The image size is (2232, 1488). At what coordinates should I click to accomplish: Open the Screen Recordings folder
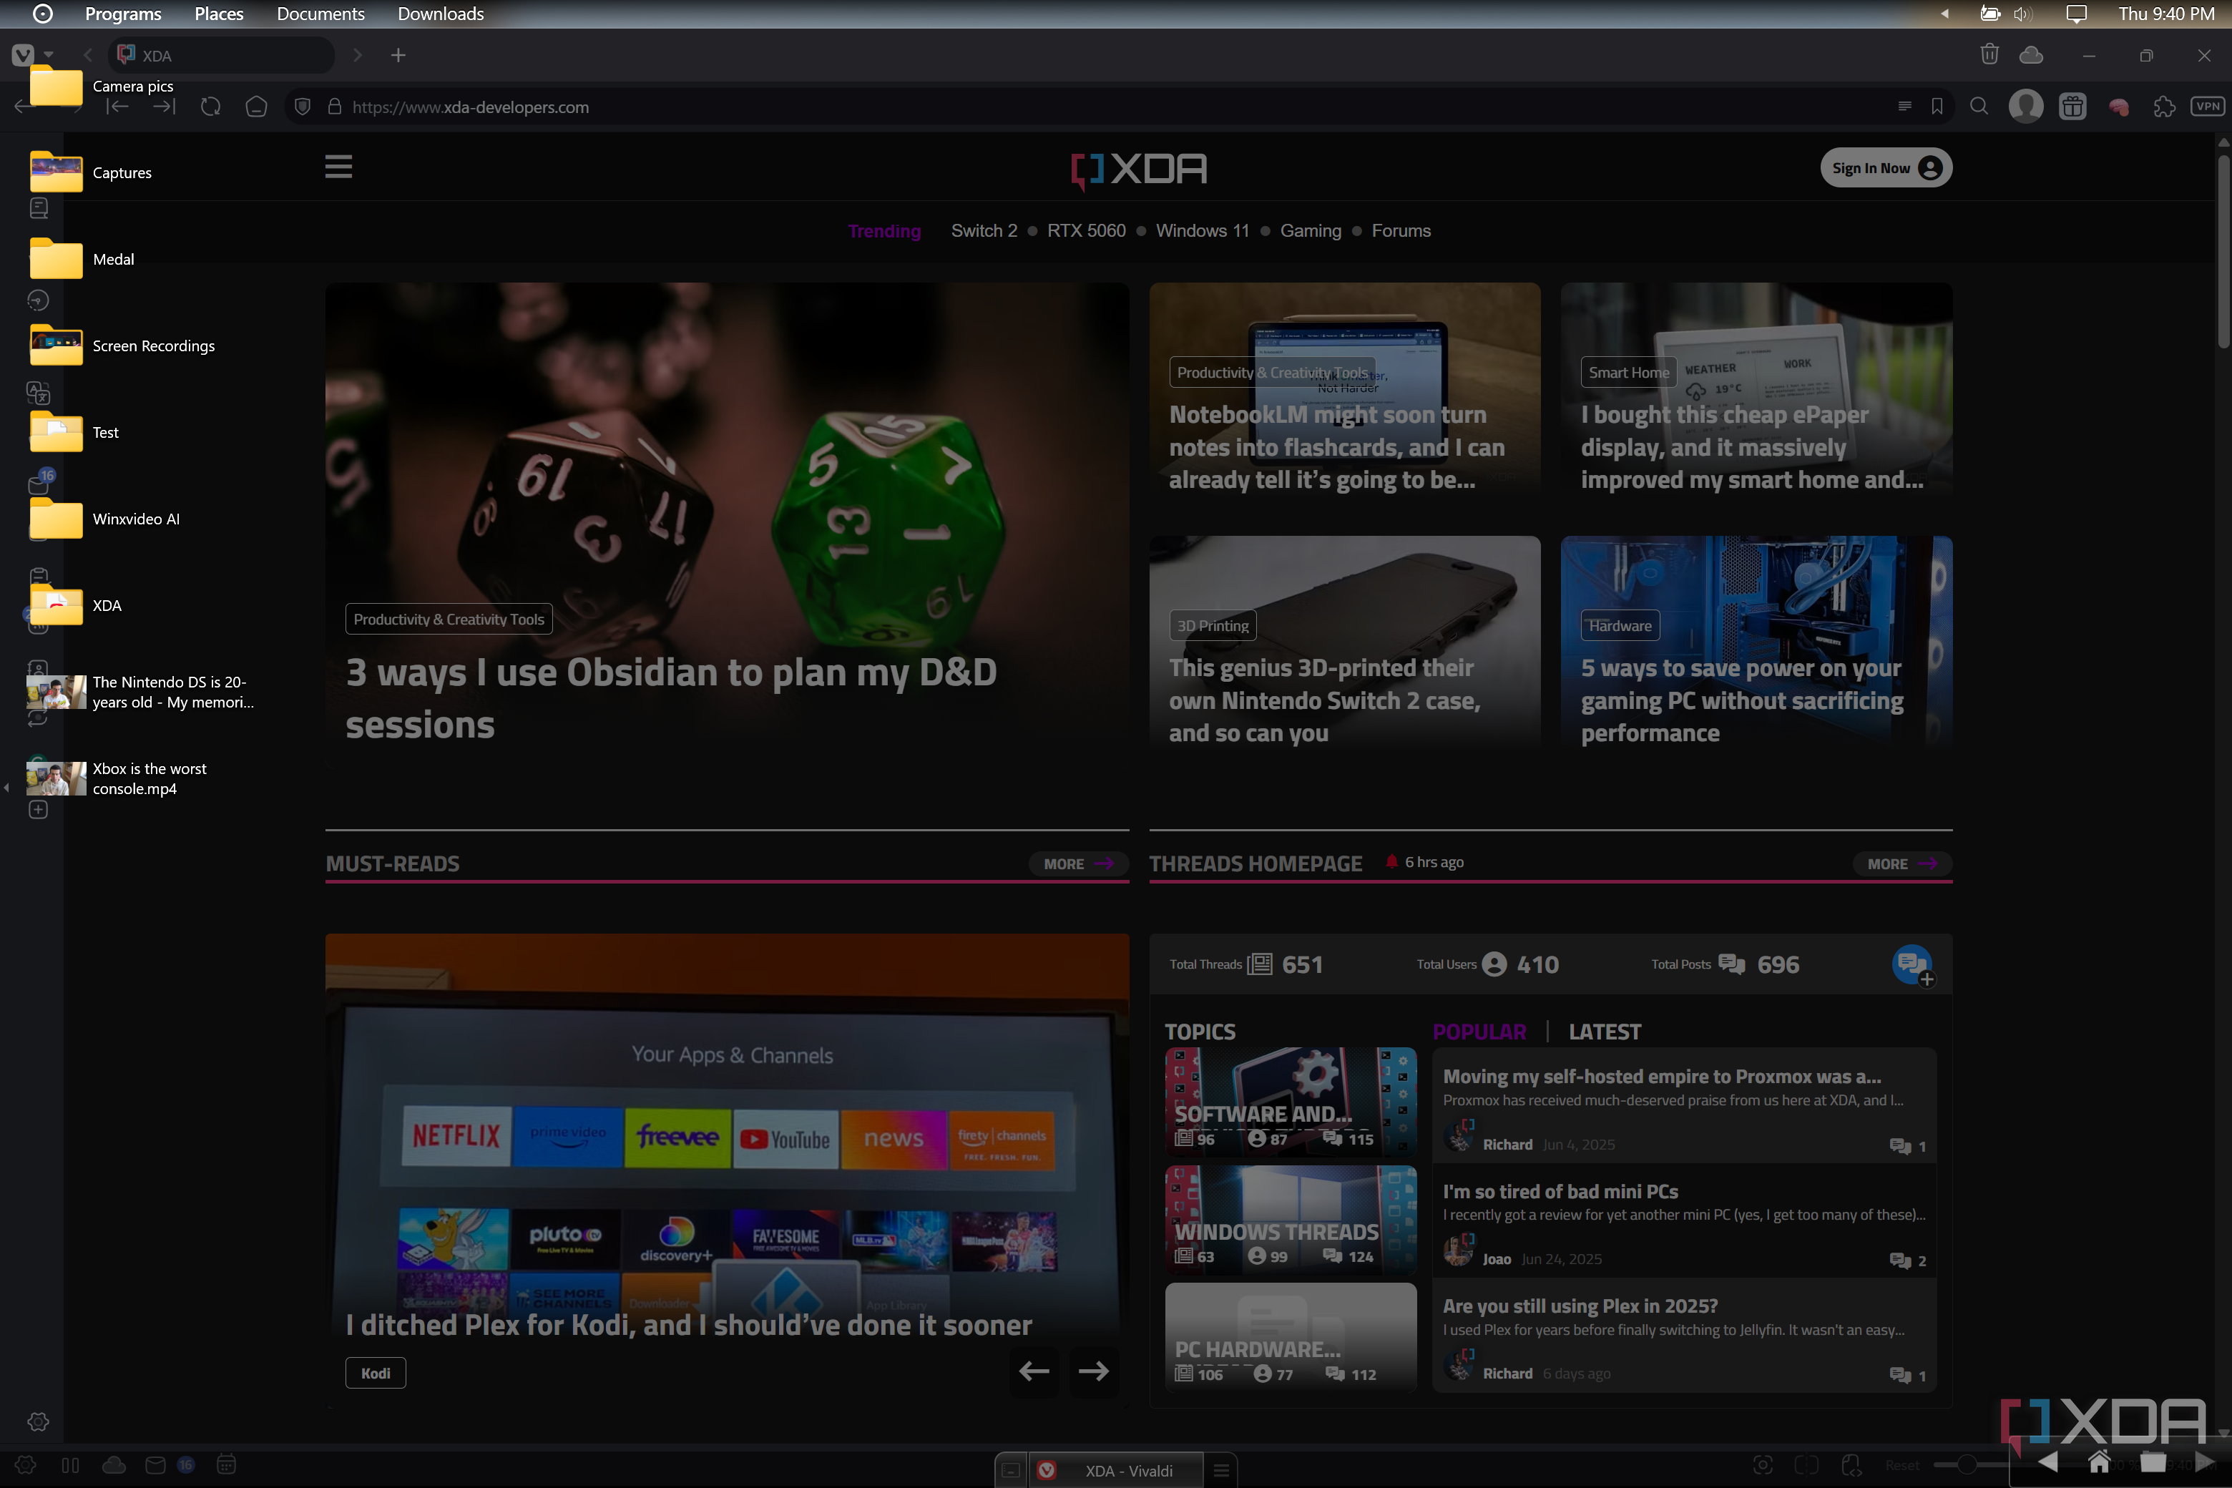(57, 346)
